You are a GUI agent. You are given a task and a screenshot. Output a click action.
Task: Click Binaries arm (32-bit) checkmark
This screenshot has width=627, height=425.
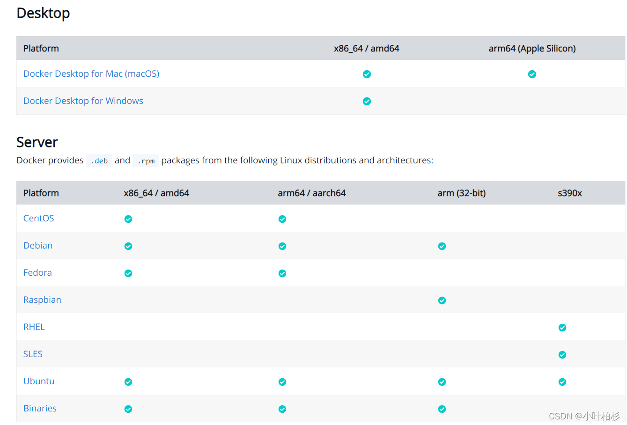(442, 409)
